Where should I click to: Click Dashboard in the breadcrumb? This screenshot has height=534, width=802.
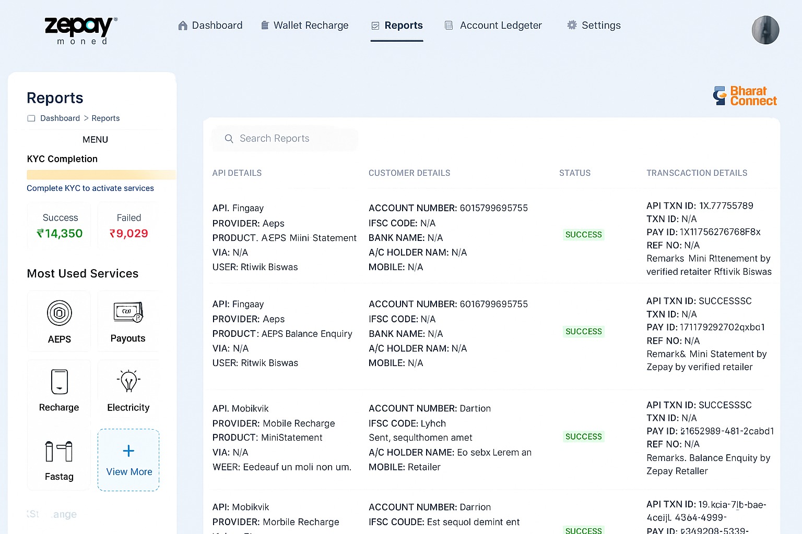[x=60, y=118]
